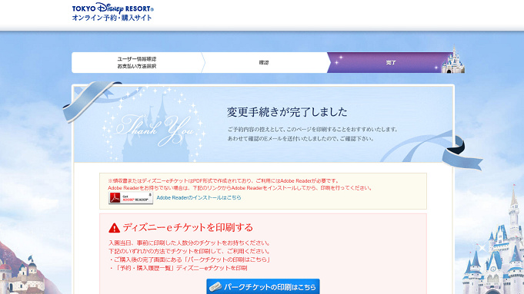524x294 pixels.
Task: Click the 入園当日、事前に印刷した line of text
Action: pos(189,243)
